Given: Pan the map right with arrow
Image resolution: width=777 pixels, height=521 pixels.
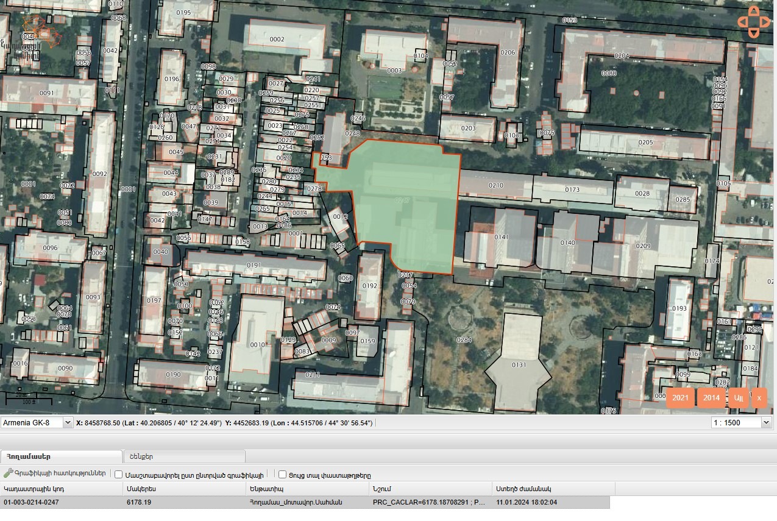Looking at the screenshot, I should point(765,22).
